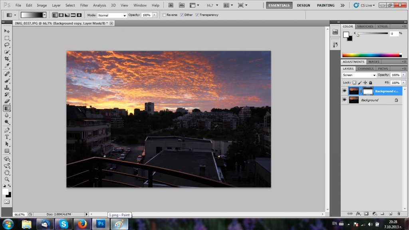Click the radial gradient style icon
The height and width of the screenshot is (230, 409).
(x=61, y=15)
